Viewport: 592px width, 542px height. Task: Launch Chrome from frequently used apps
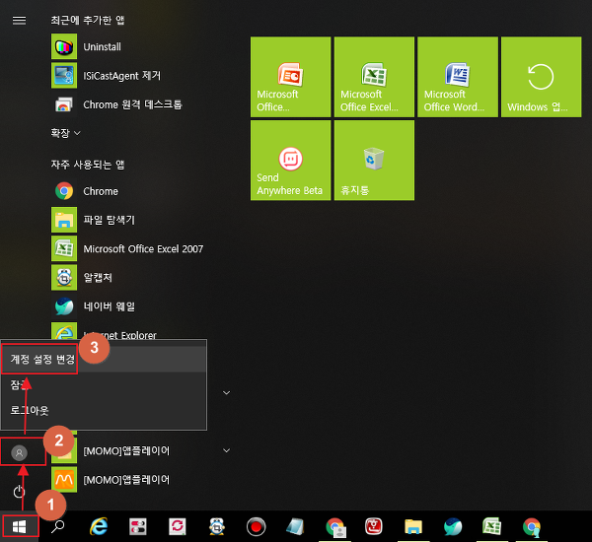click(128, 191)
